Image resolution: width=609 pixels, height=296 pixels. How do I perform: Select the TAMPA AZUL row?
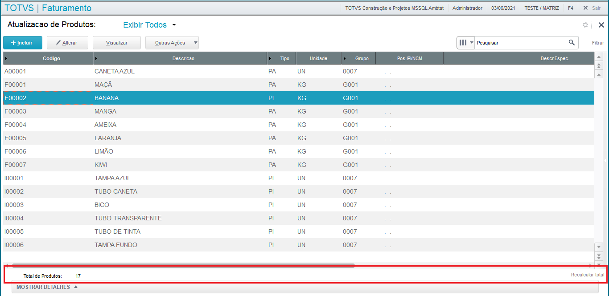(x=299, y=178)
